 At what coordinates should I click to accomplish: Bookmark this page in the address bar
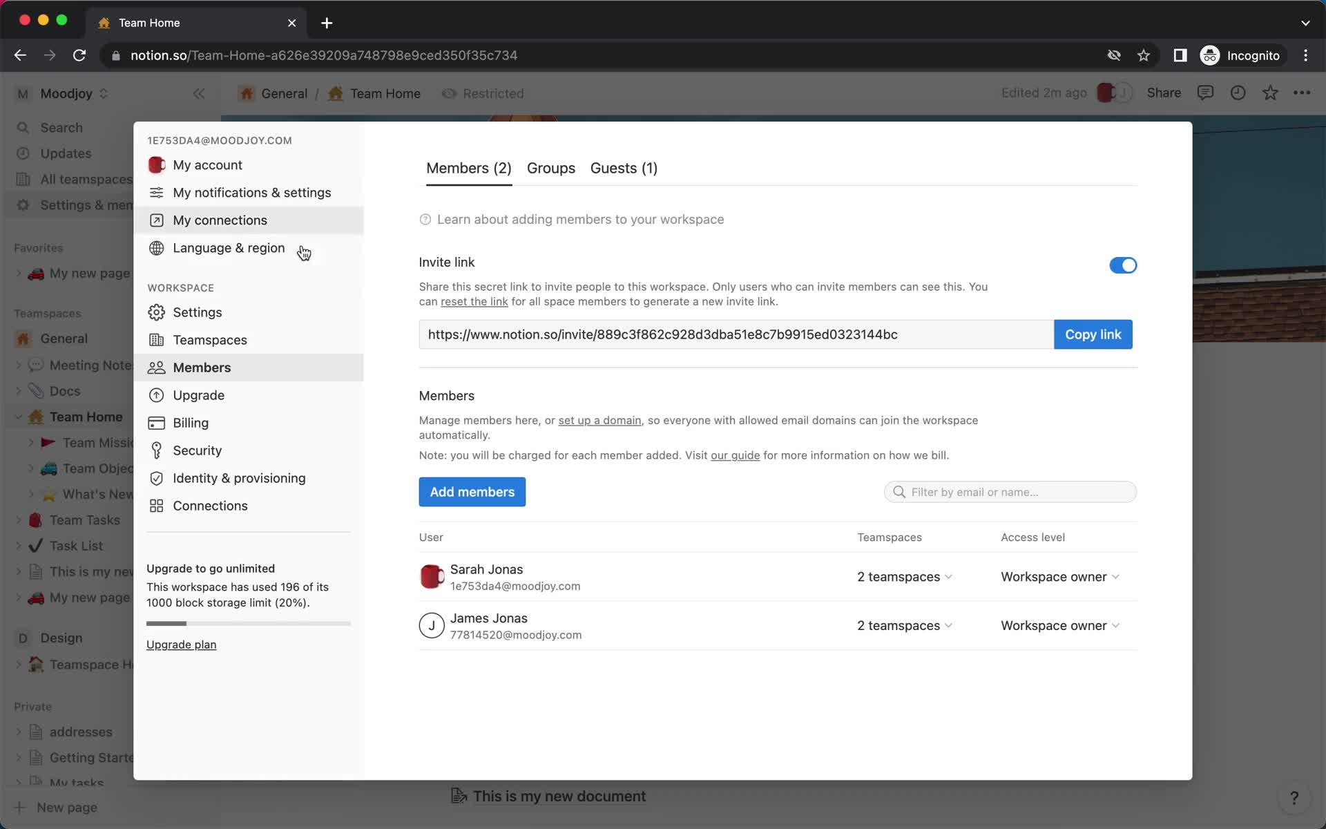(1144, 55)
